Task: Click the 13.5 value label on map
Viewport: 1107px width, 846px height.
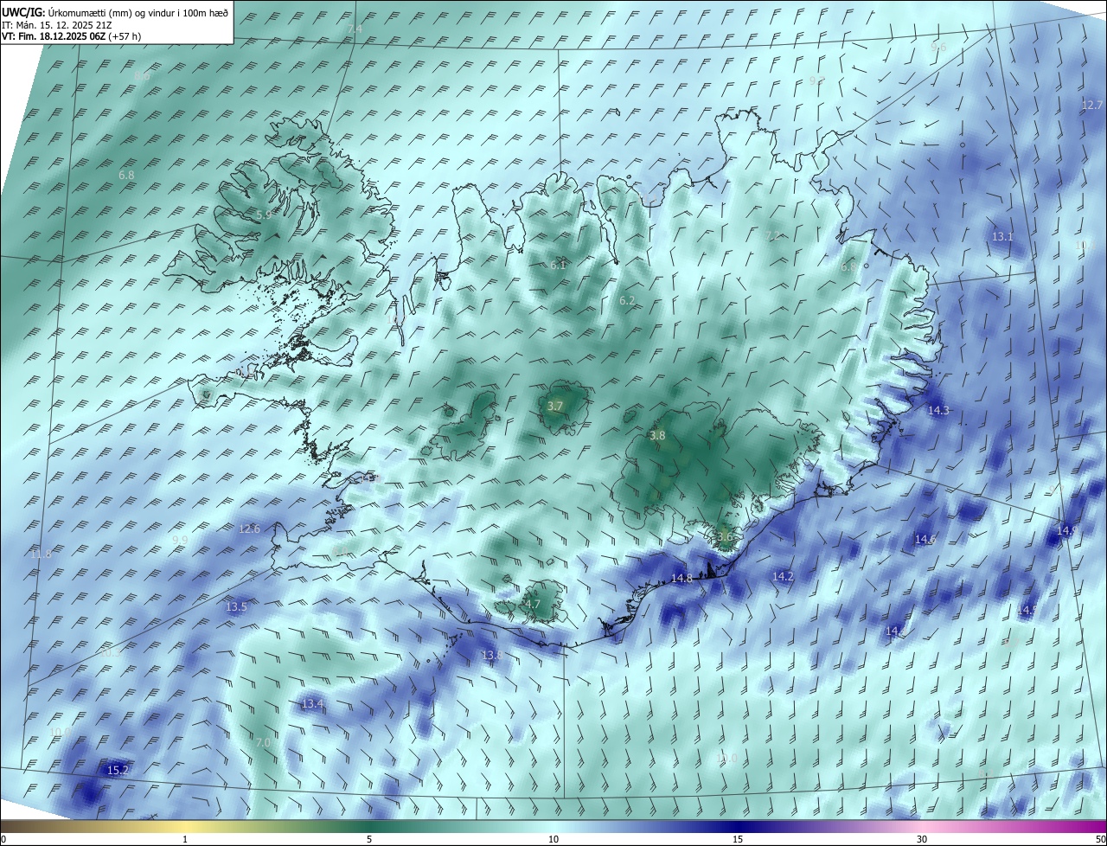Action: click(236, 606)
